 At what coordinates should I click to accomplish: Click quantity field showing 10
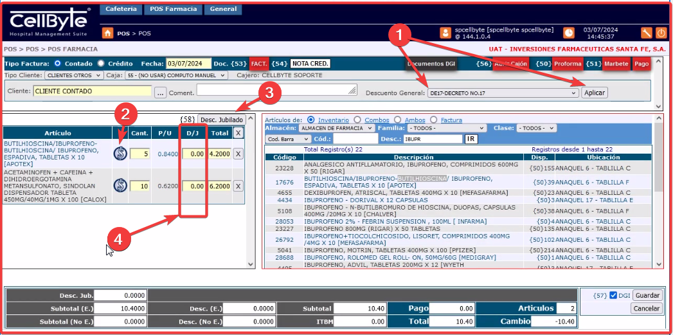pyautogui.click(x=140, y=186)
